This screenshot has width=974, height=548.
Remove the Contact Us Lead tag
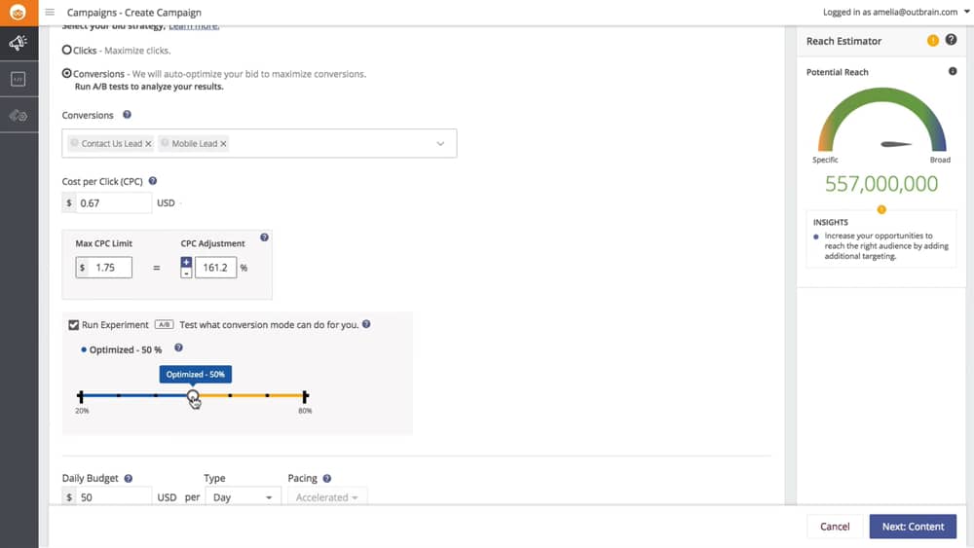click(148, 144)
